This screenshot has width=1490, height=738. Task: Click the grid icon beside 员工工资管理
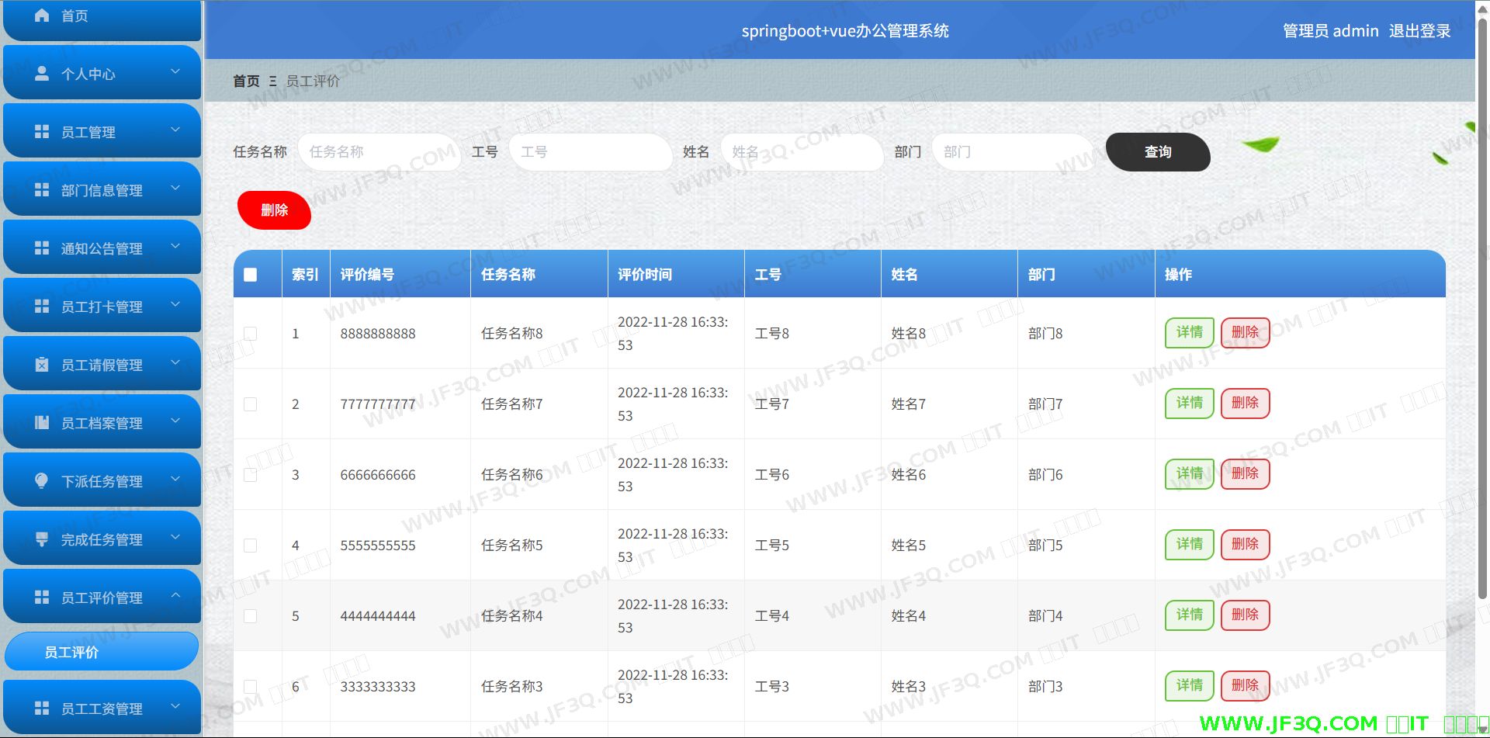tap(42, 709)
